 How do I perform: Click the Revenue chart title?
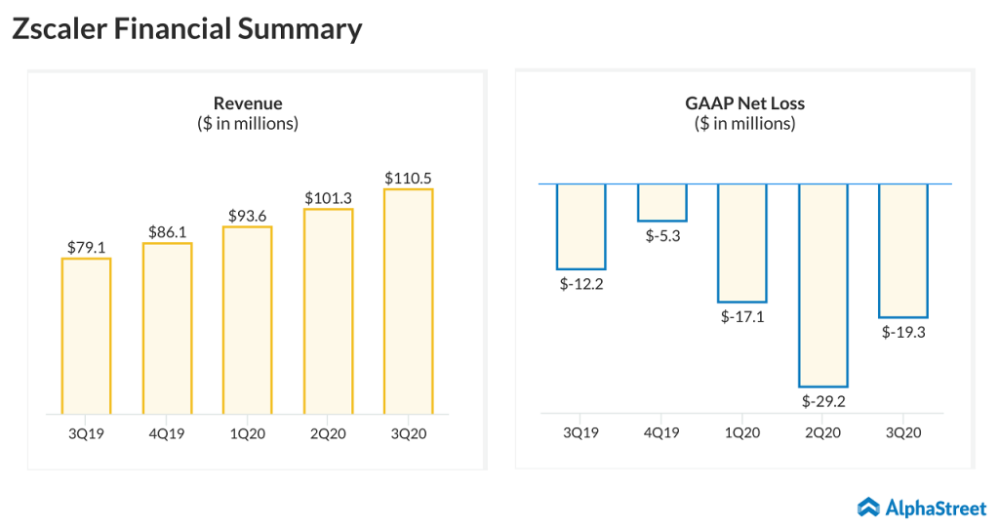click(x=248, y=103)
